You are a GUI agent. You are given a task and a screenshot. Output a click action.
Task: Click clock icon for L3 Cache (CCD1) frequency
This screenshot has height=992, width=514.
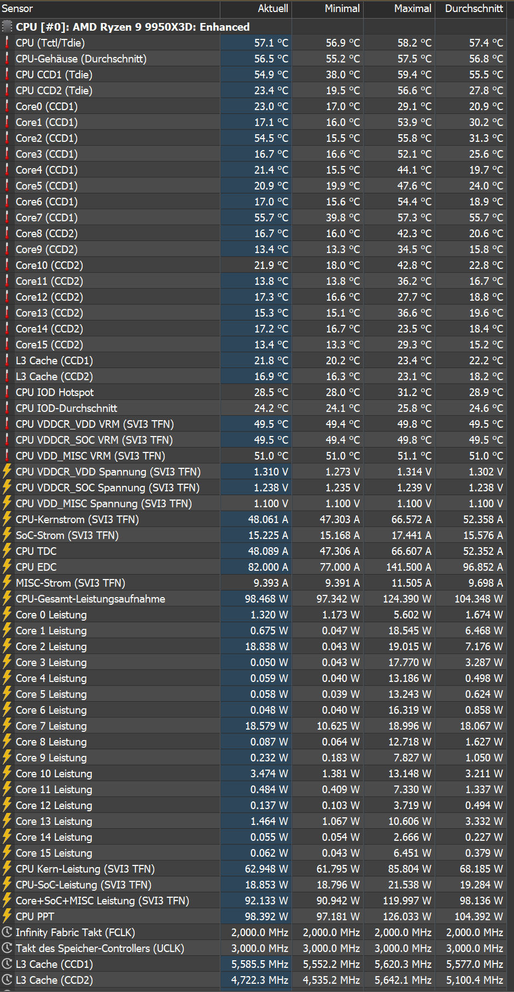pyautogui.click(x=7, y=964)
